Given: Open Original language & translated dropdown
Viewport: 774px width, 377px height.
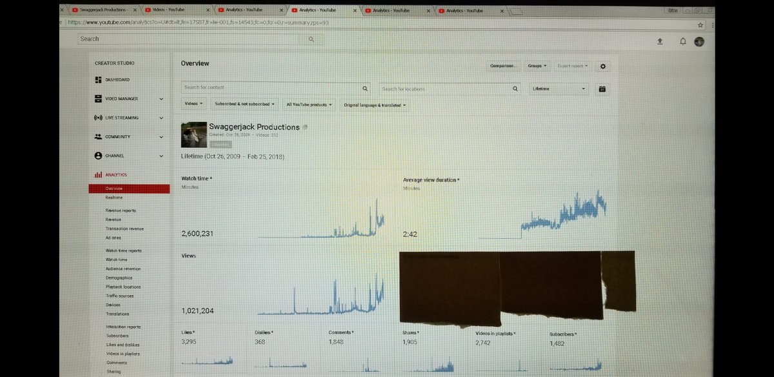Looking at the screenshot, I should [x=375, y=105].
